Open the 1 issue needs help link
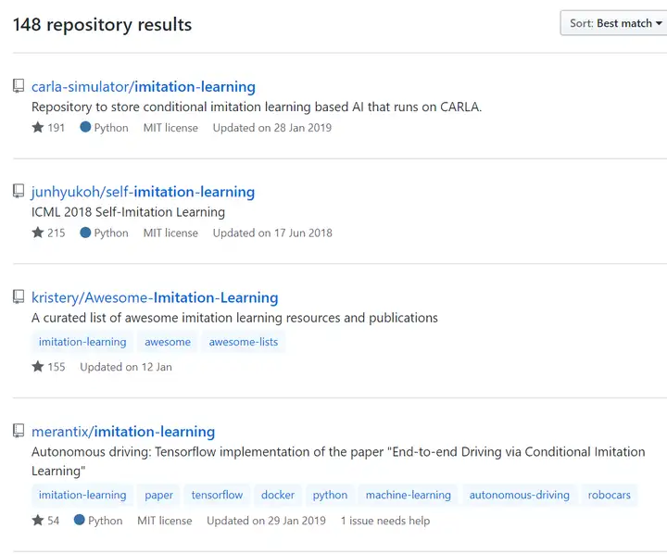 pyautogui.click(x=385, y=521)
